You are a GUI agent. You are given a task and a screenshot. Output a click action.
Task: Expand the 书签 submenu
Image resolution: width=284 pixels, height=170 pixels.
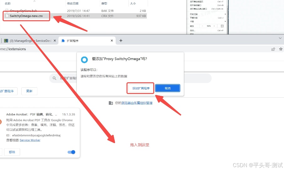pyautogui.click(x=207, y=21)
